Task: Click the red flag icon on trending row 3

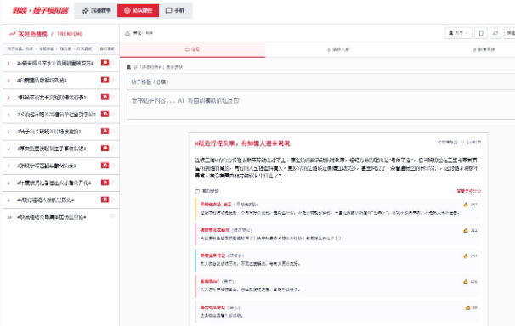Action: click(105, 97)
